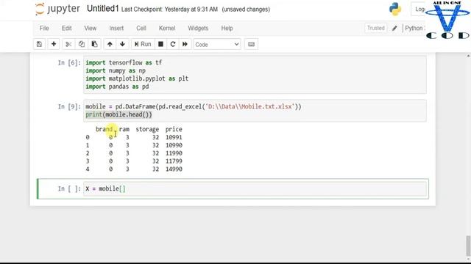The height and width of the screenshot is (264, 471).
Task: Open the File menu
Action: coord(44,28)
